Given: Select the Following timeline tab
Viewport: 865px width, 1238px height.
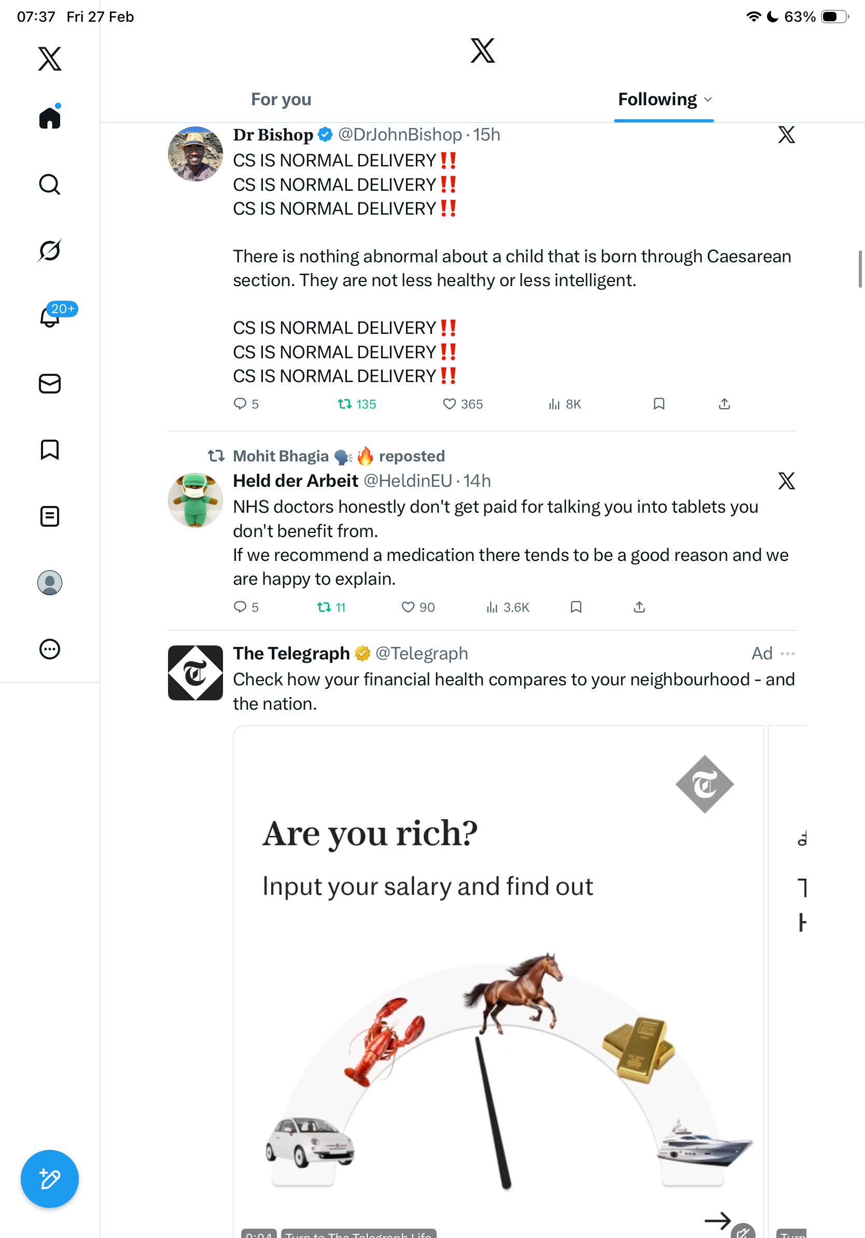Looking at the screenshot, I should [657, 100].
